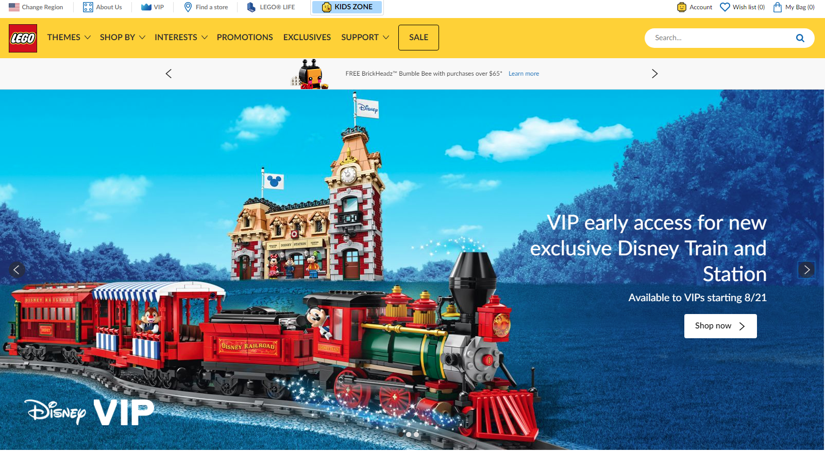825x452 pixels.
Task: Show next hero banner slide arrow
Action: point(806,270)
